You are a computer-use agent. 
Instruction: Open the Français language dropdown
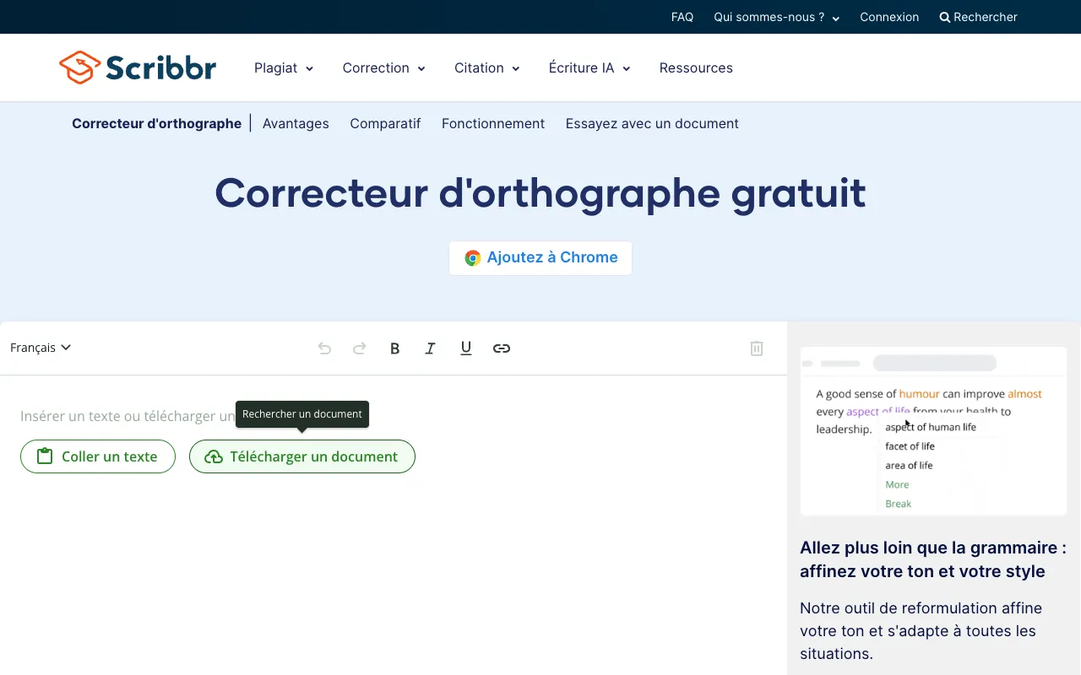41,348
